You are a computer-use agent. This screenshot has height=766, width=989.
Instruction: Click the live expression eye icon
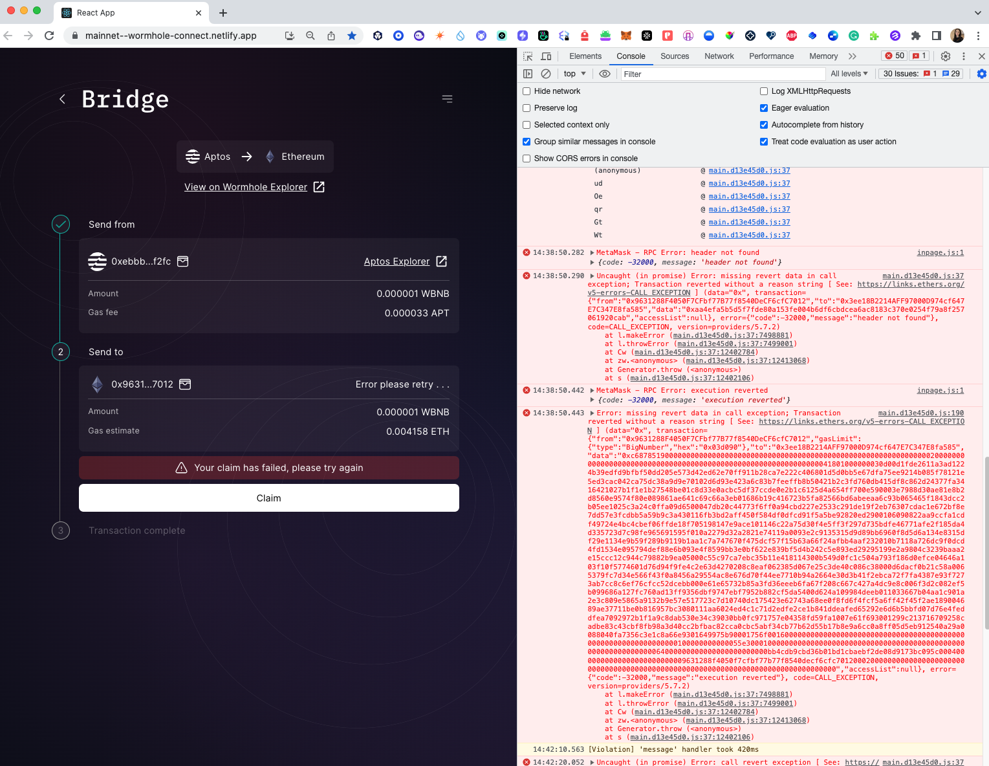(605, 74)
